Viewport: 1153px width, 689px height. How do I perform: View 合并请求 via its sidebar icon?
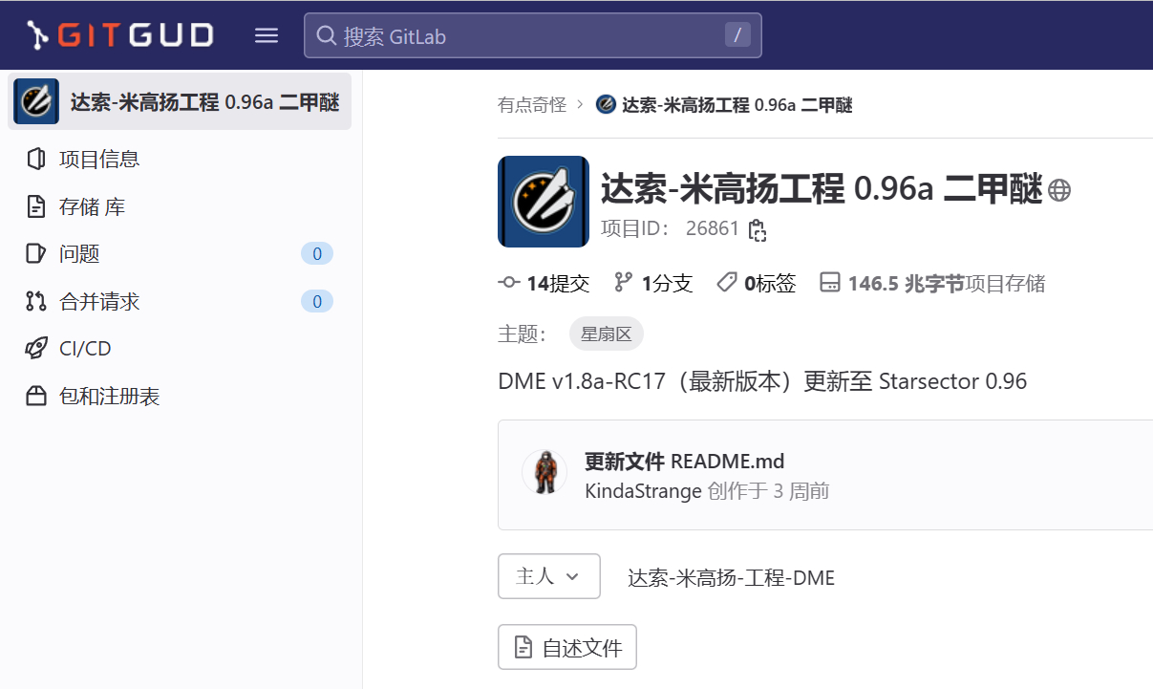pyautogui.click(x=35, y=301)
